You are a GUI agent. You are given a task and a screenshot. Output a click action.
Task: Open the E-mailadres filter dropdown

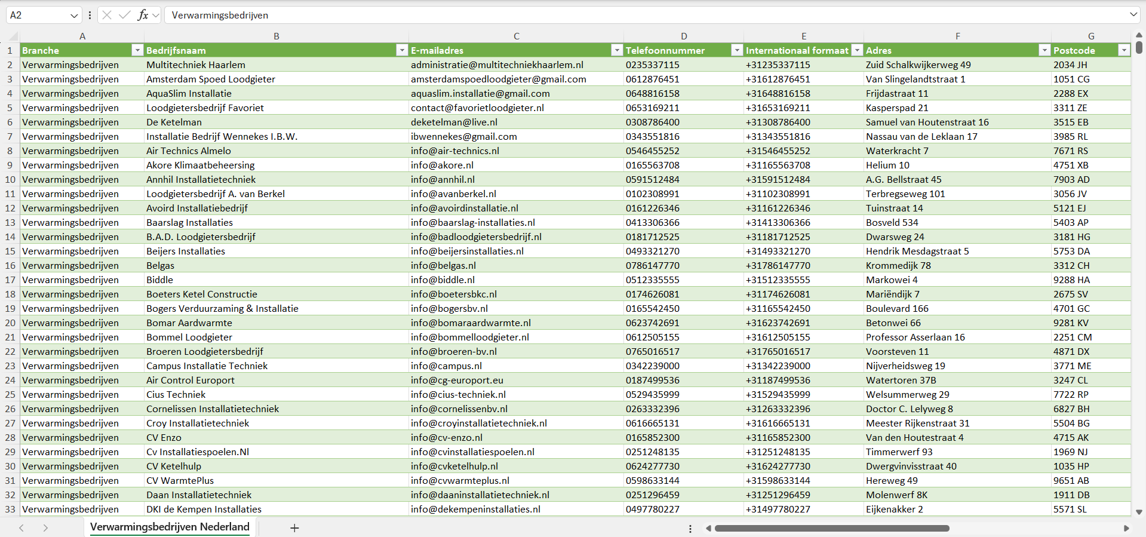[617, 50]
